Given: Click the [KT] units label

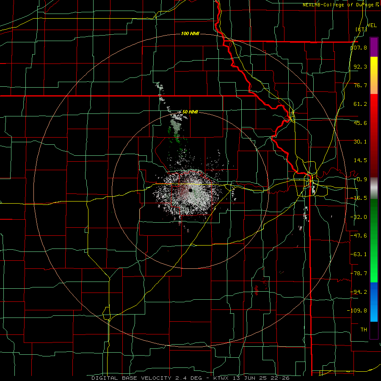Looking at the screenshot, I should (362, 29).
